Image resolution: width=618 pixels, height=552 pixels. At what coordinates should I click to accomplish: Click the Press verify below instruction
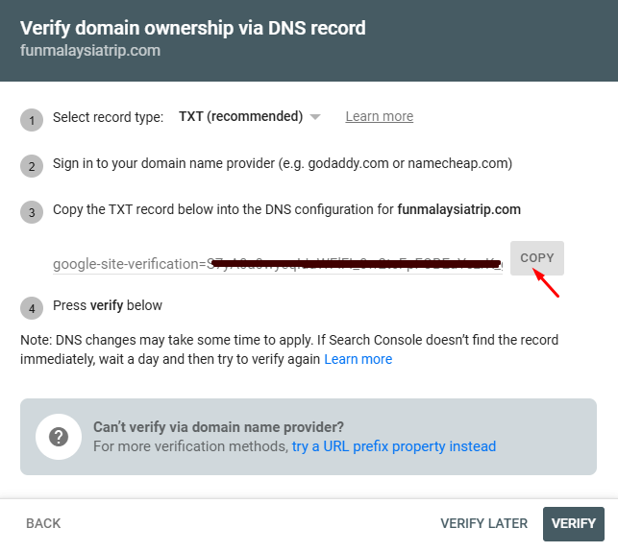[108, 305]
